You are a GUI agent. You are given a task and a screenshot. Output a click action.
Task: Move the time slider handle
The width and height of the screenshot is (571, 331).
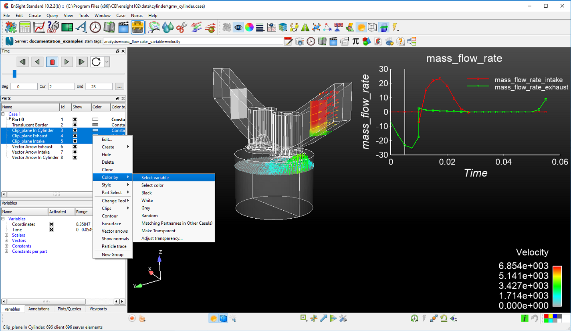(x=14, y=74)
